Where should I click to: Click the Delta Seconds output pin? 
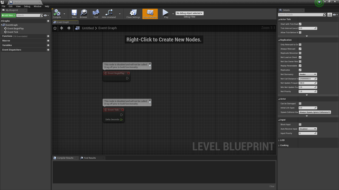121,120
